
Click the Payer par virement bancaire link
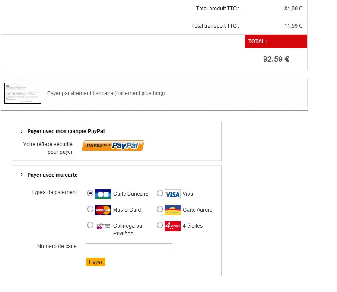point(106,93)
